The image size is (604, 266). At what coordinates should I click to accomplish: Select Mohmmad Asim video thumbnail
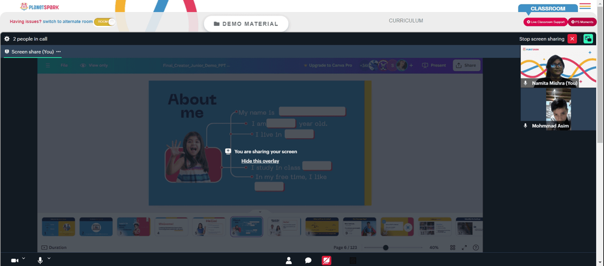[x=558, y=109]
